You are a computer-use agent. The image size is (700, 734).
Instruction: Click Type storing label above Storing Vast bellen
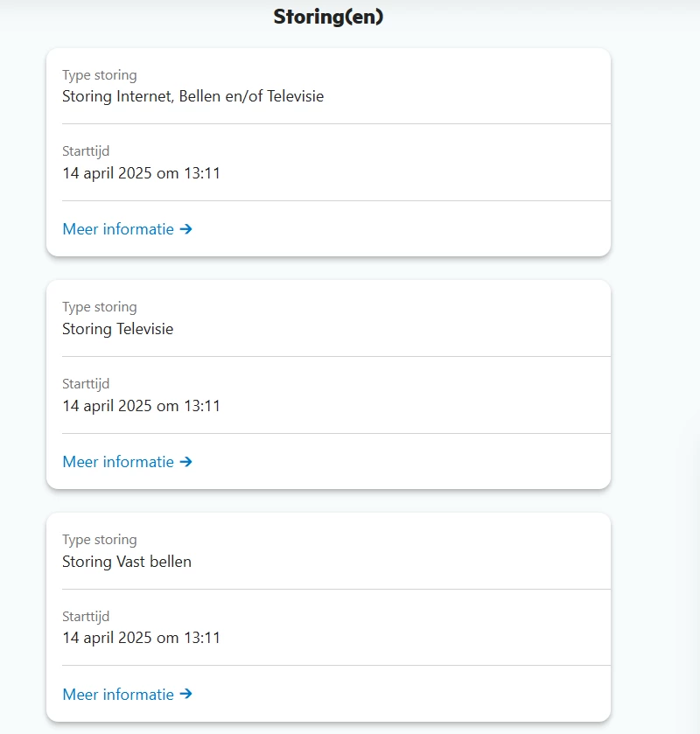coord(99,540)
